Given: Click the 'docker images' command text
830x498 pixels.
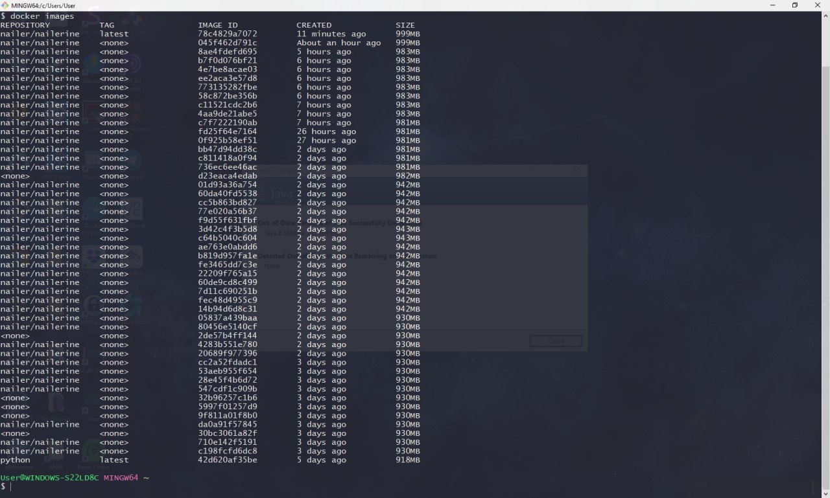Looking at the screenshot, I should (42, 16).
